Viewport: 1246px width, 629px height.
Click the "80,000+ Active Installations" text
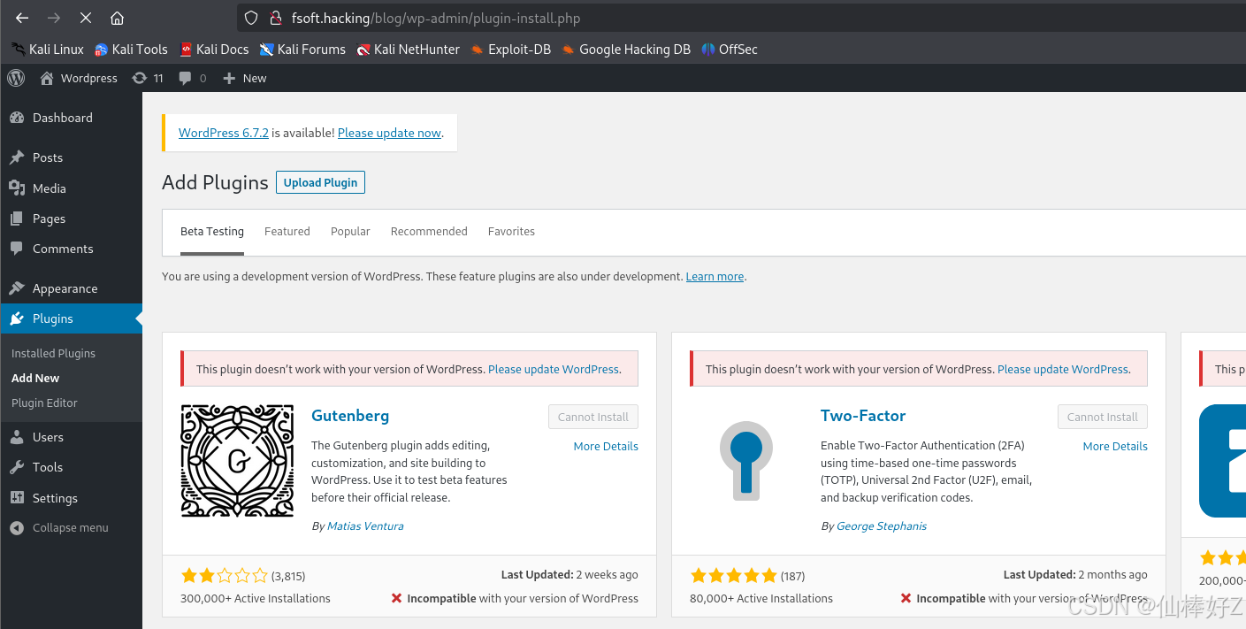tap(761, 599)
